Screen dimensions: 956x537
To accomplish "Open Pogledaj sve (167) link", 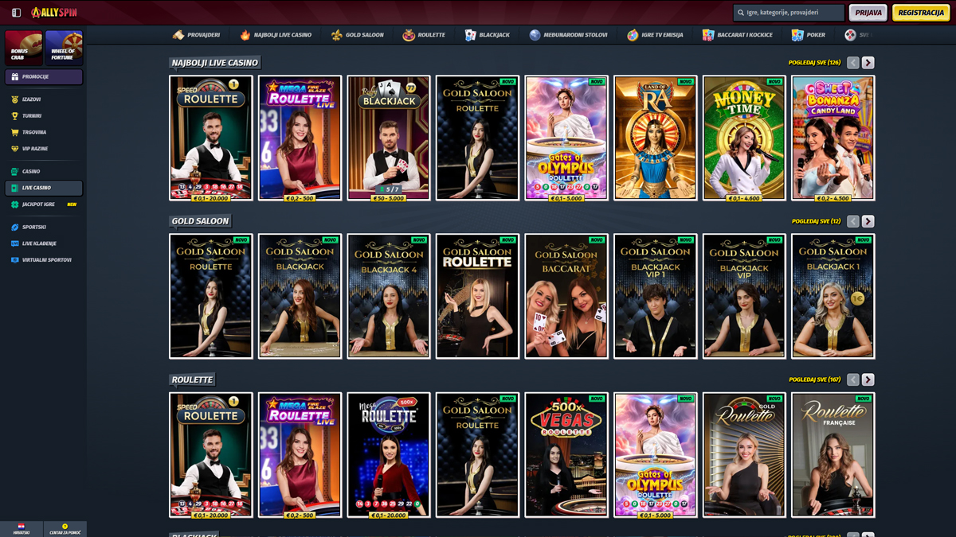I will coord(814,379).
